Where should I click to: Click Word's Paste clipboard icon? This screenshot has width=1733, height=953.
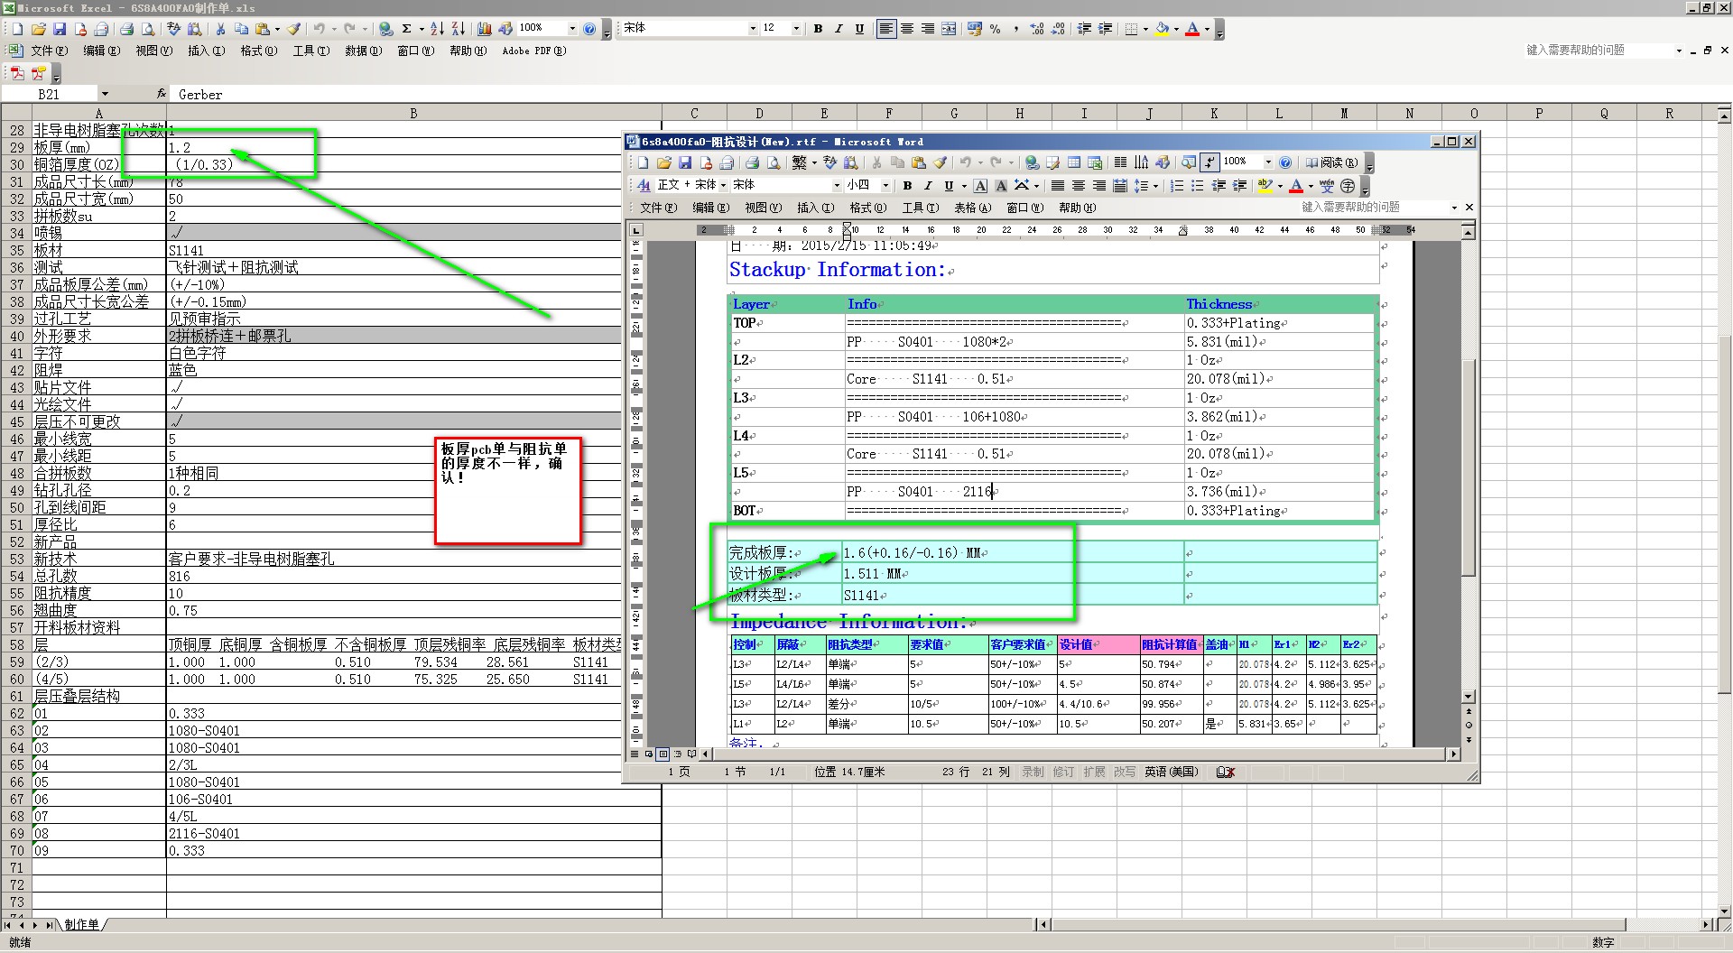[x=919, y=162]
